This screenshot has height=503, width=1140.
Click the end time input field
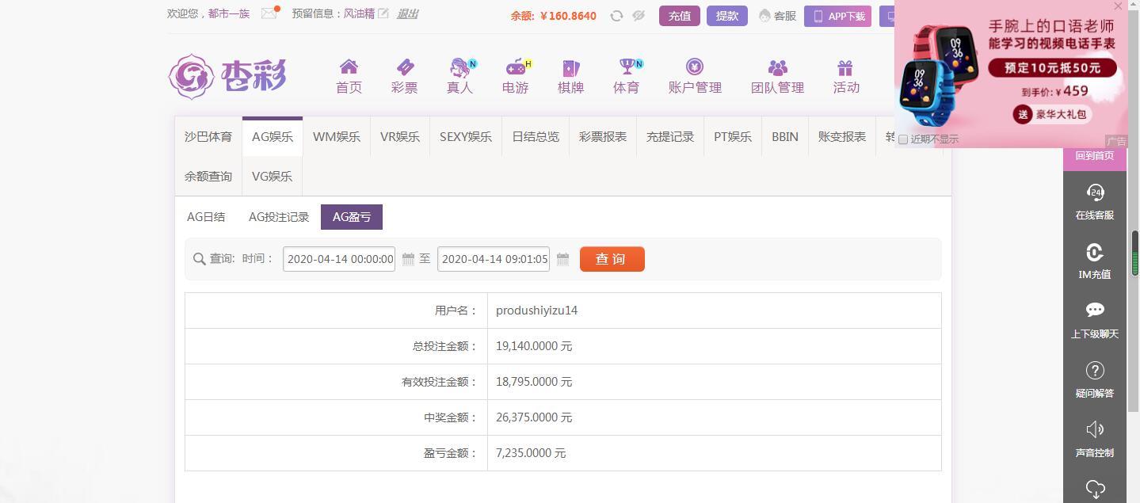(494, 259)
